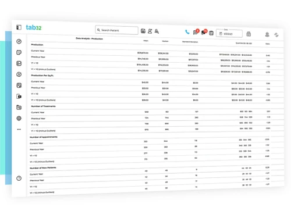
Task: Open the folder icon in the sidebar
Action: 19,108
